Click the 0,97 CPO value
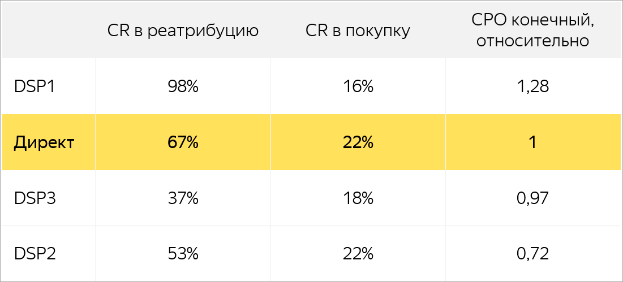 point(533,198)
